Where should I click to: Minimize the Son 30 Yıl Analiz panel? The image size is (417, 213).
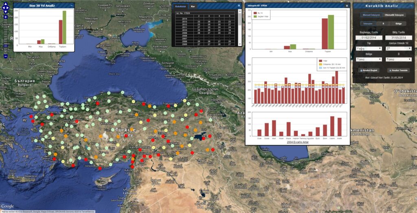[72, 6]
